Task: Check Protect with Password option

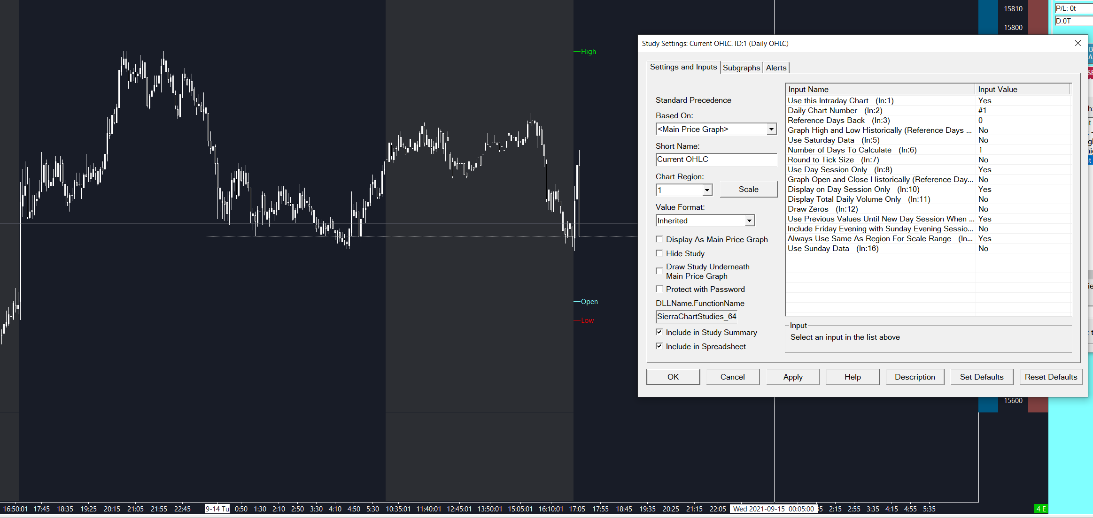Action: (x=659, y=289)
